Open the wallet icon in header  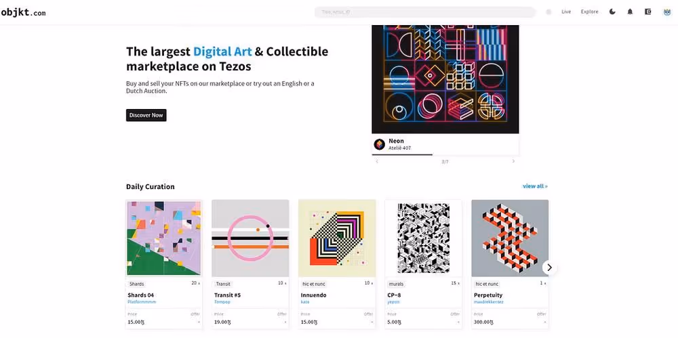pos(647,12)
